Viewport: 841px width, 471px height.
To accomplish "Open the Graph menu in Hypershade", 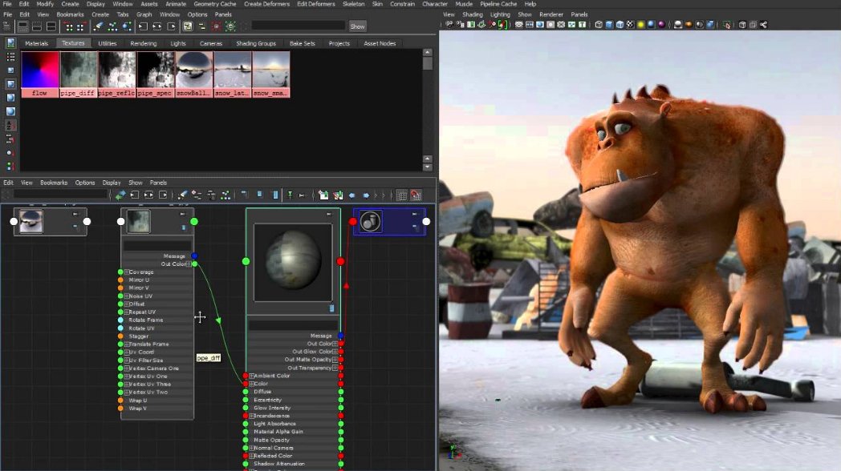I will 144,14.
